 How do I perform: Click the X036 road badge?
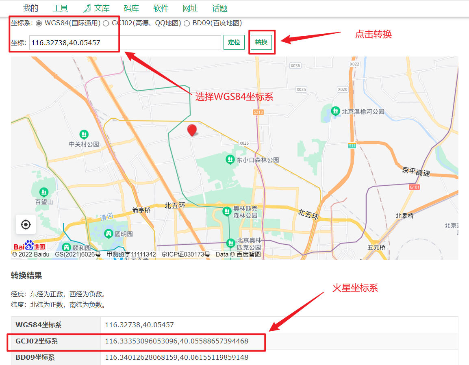pyautogui.click(x=295, y=65)
